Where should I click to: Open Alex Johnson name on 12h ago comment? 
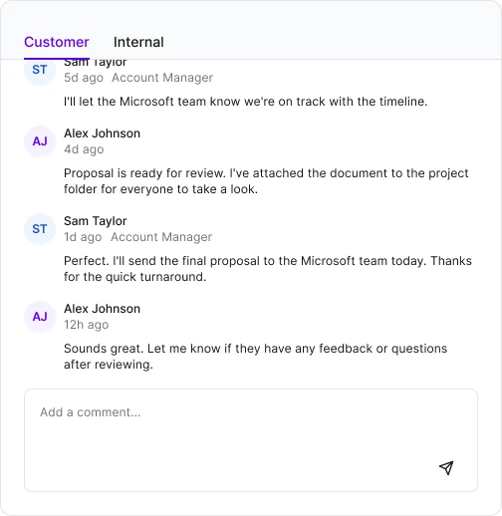102,309
